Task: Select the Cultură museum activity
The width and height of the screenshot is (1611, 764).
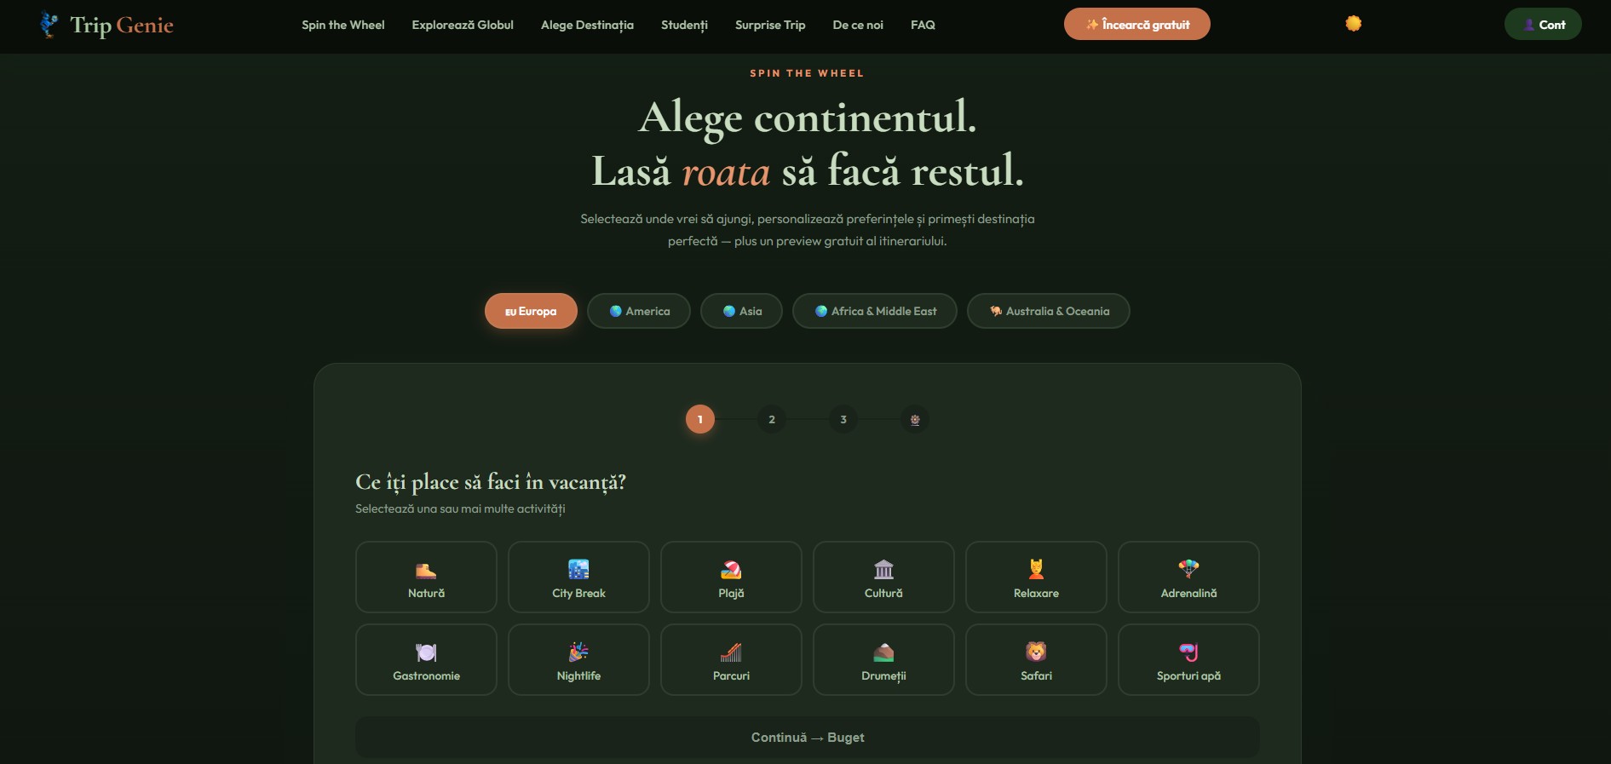Action: (x=883, y=577)
